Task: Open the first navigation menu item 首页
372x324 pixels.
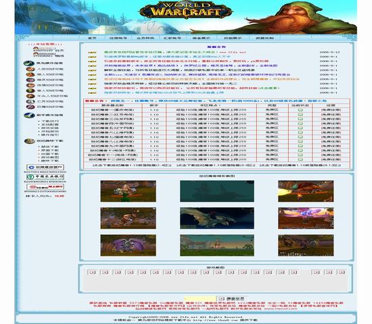Action: coord(92,38)
